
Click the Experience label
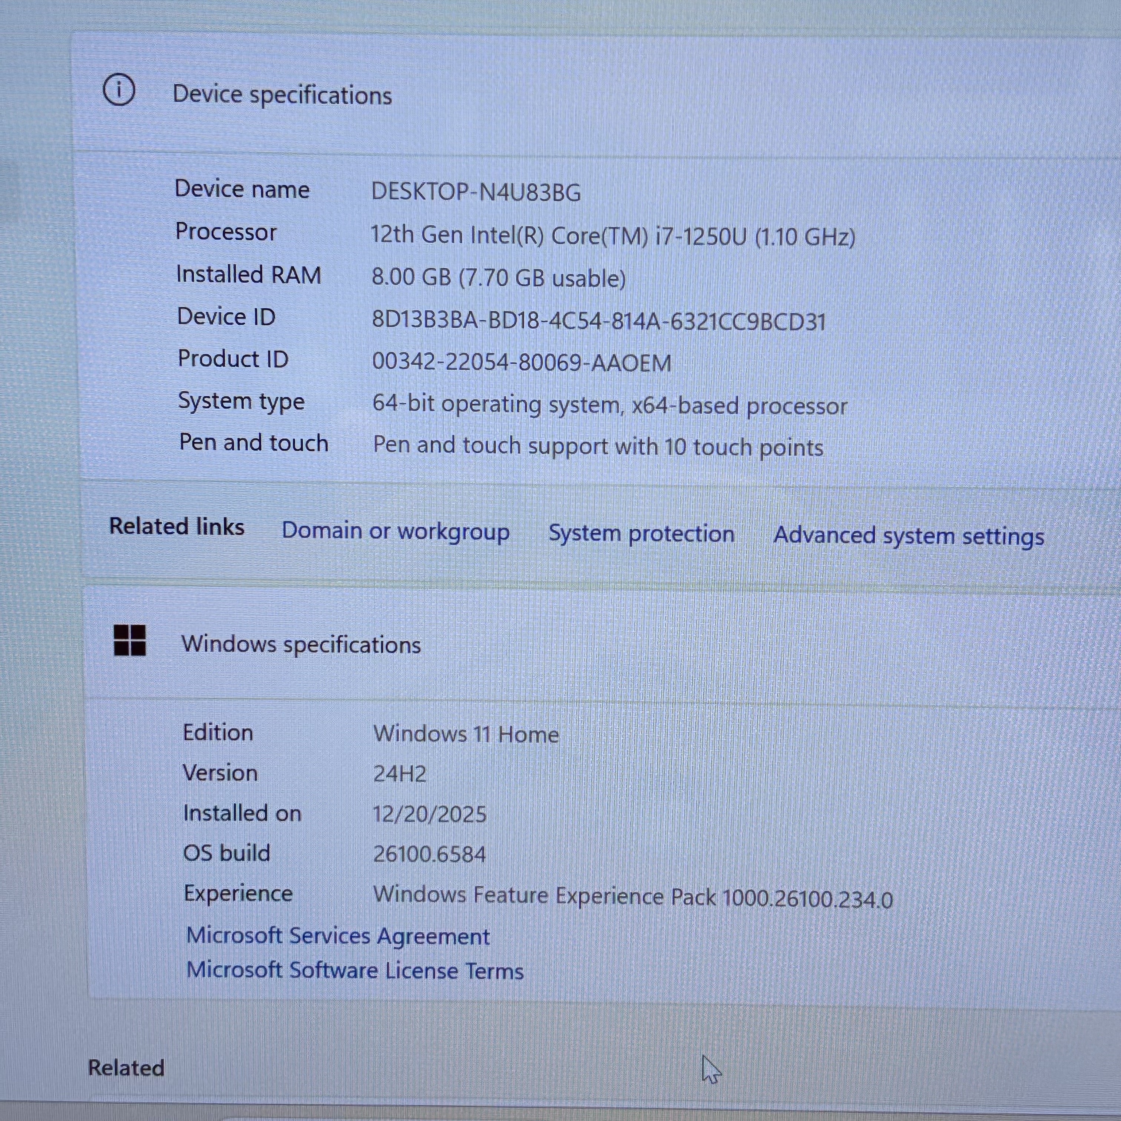coord(238,893)
